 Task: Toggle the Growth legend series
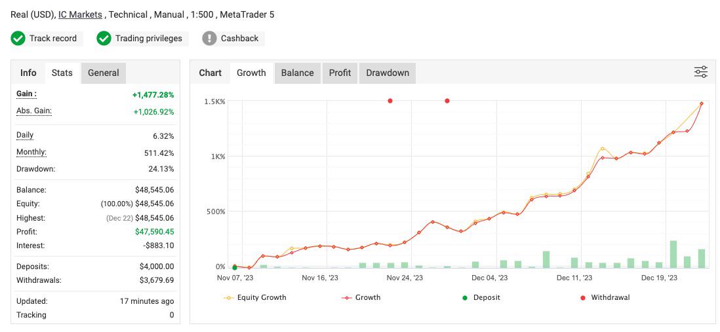pyautogui.click(x=361, y=297)
